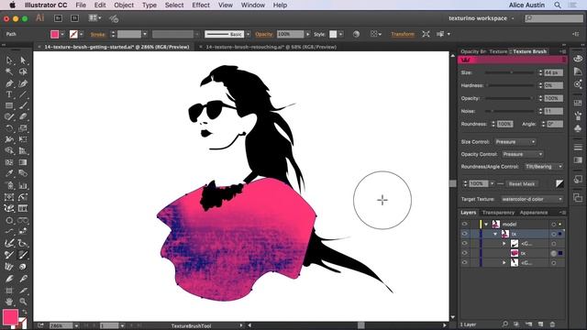Viewport: 587px width, 330px height.
Task: Click the Reset Mask button
Action: 522,183
